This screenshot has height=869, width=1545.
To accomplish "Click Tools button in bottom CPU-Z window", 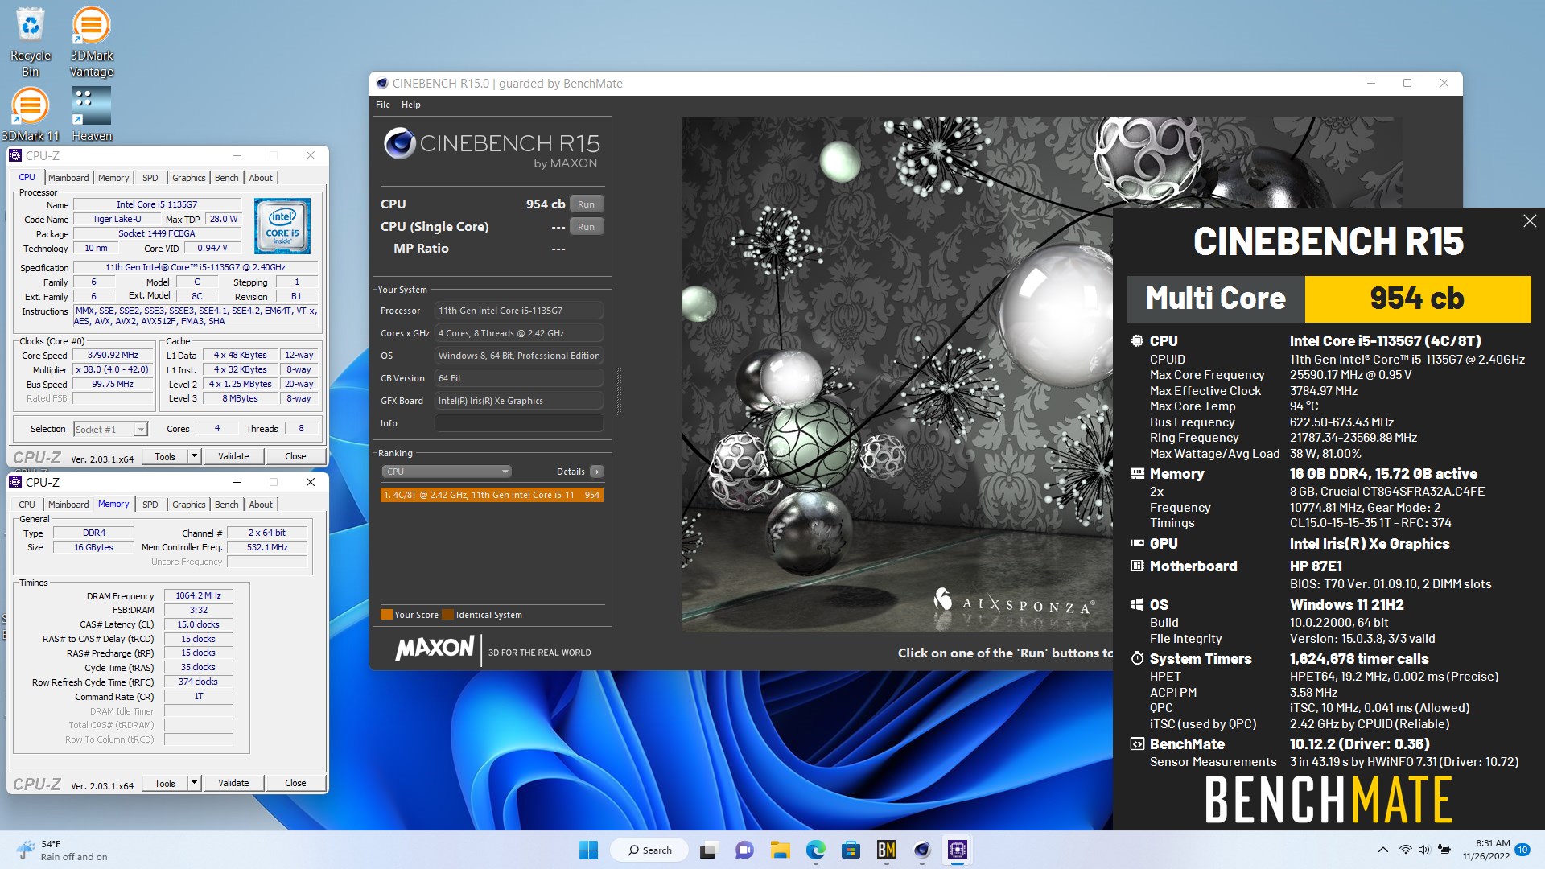I will [165, 783].
